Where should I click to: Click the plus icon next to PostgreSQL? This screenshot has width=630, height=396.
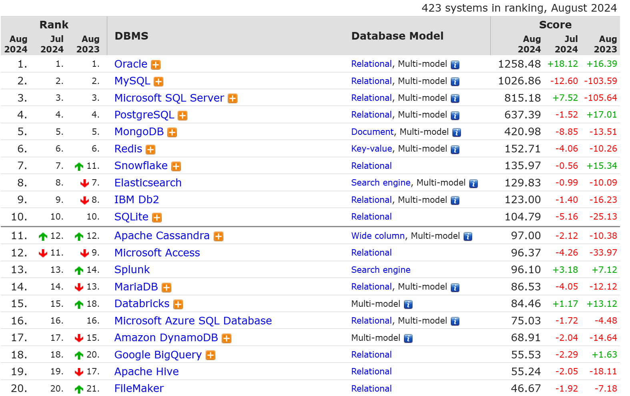click(x=183, y=116)
